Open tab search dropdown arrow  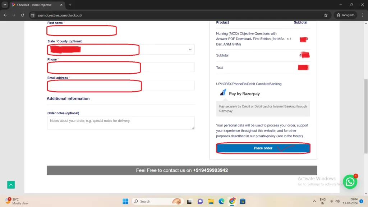pos(5,5)
